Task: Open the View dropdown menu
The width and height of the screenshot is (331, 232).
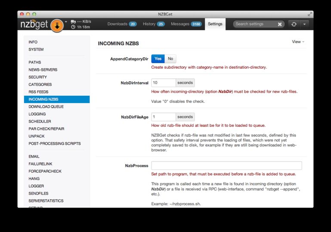Action: (x=298, y=42)
